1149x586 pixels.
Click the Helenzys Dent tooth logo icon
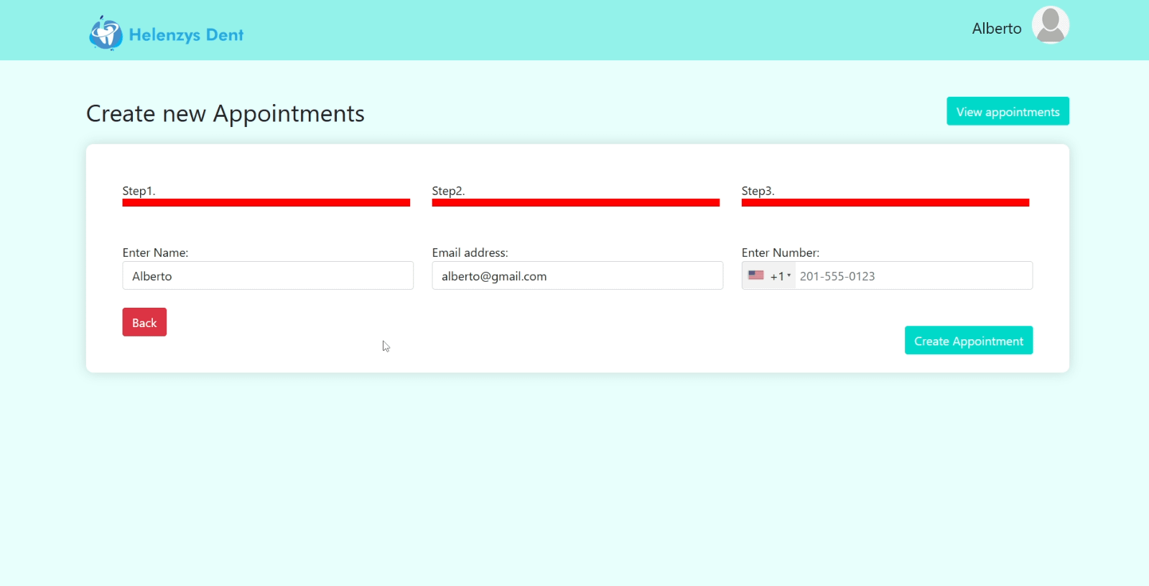(x=106, y=33)
